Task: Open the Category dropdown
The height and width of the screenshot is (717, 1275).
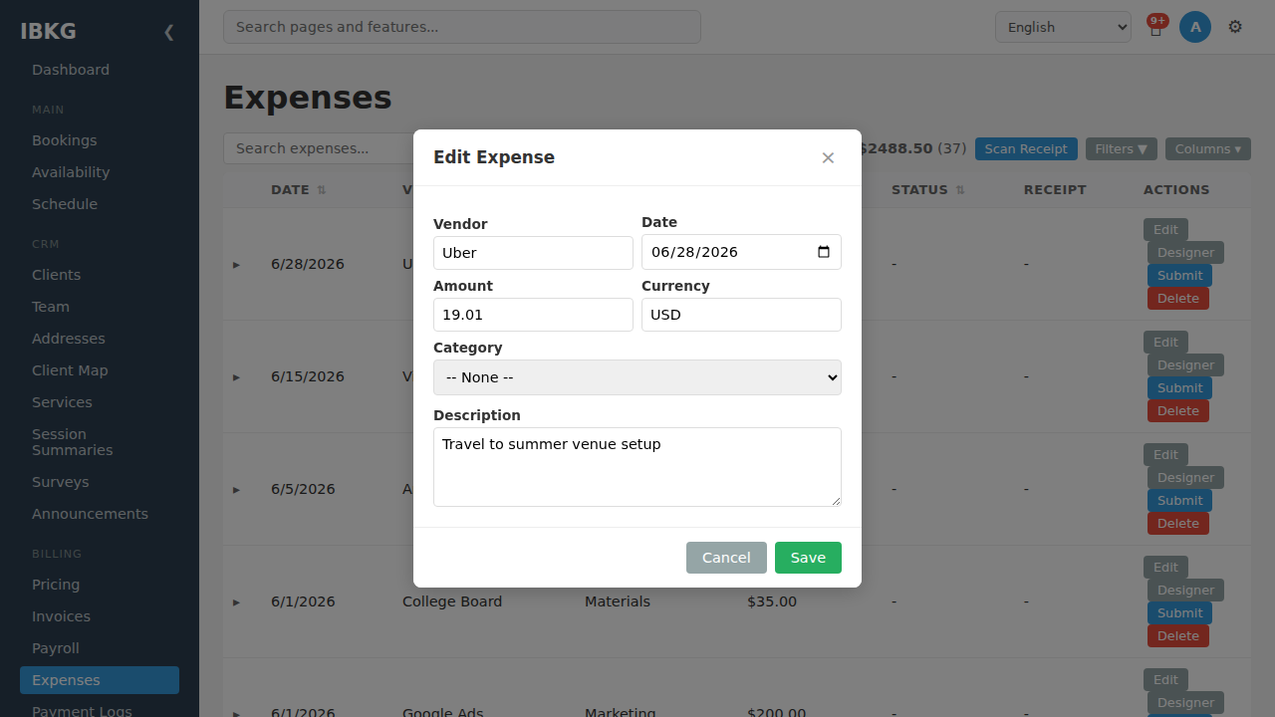Action: [637, 377]
